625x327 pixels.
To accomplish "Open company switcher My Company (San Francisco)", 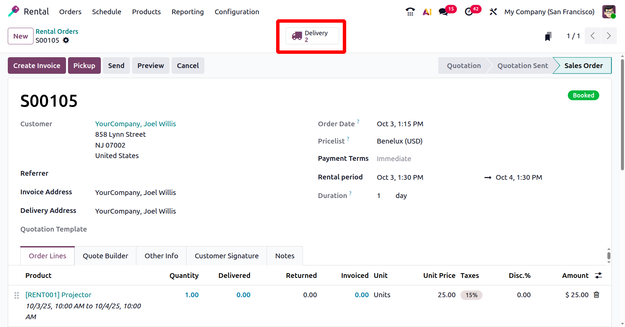I will 549,12.
